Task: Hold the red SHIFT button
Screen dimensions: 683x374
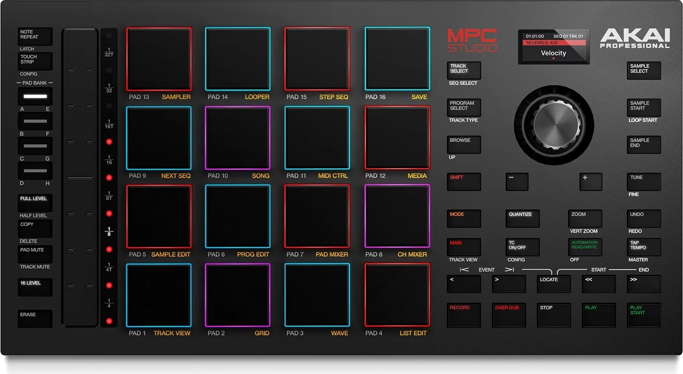Action: [x=464, y=182]
